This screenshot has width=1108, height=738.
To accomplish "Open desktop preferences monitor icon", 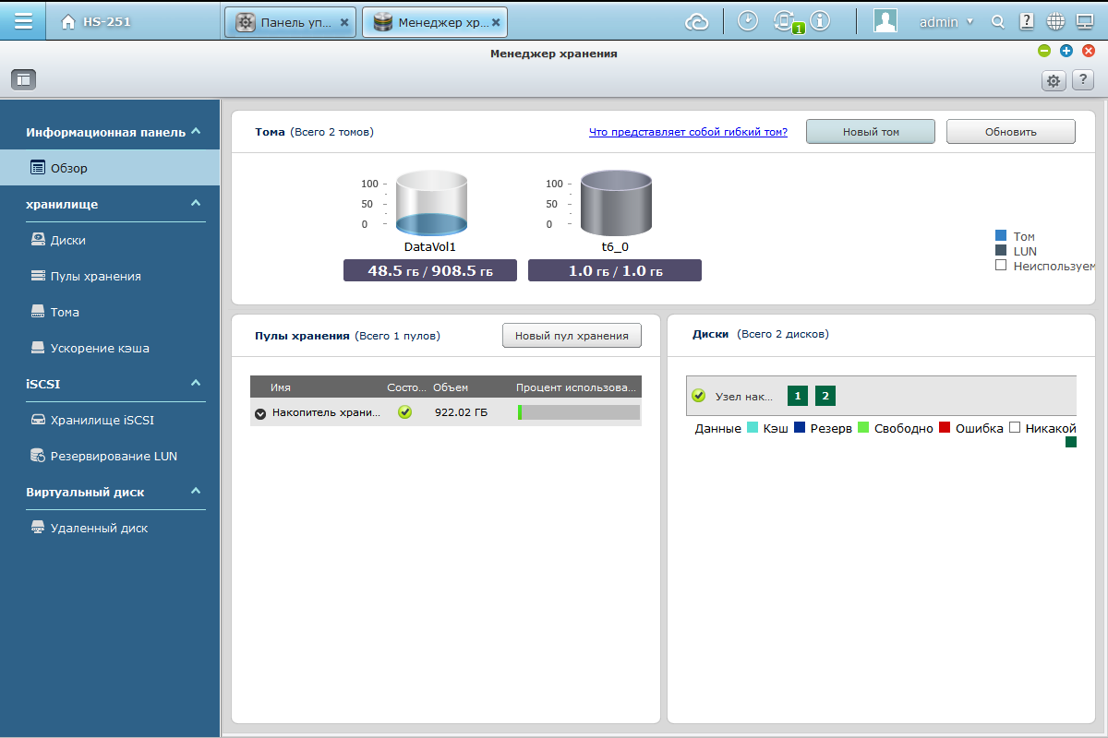I will click(x=1085, y=21).
